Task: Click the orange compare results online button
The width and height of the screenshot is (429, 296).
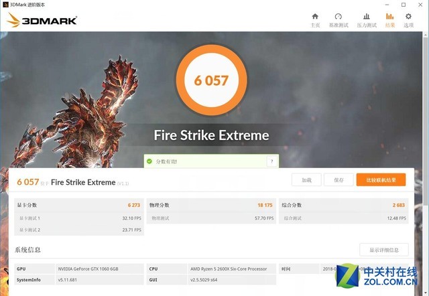Action: pos(381,180)
